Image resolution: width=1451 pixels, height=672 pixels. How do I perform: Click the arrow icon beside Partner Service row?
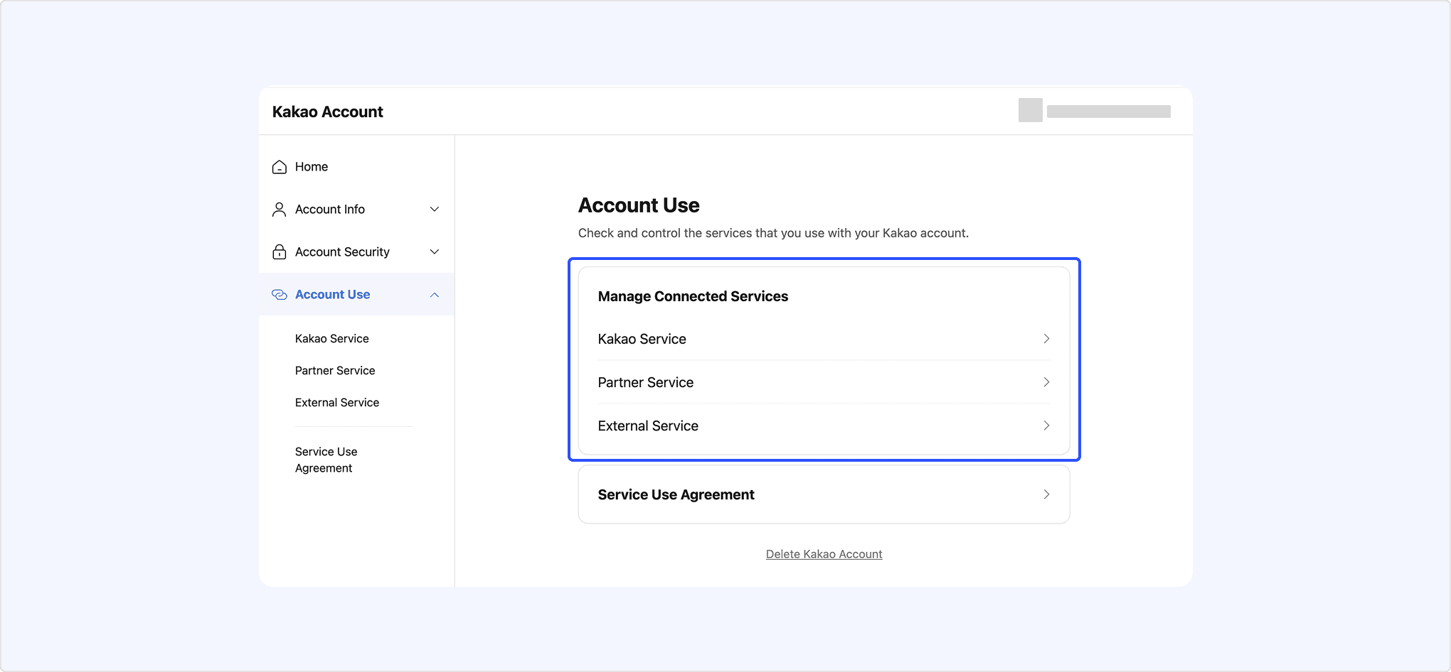pos(1046,382)
